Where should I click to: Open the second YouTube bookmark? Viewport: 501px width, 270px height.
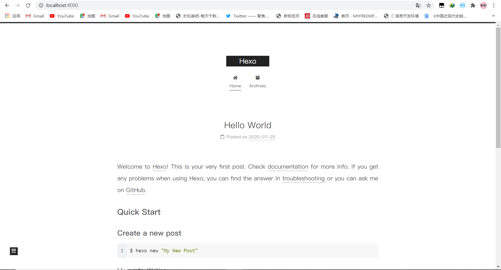coord(137,16)
